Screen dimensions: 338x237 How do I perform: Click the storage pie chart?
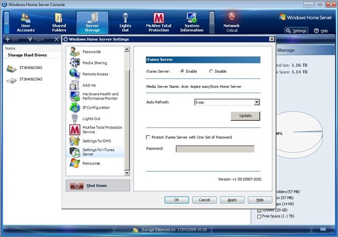click(x=299, y=134)
